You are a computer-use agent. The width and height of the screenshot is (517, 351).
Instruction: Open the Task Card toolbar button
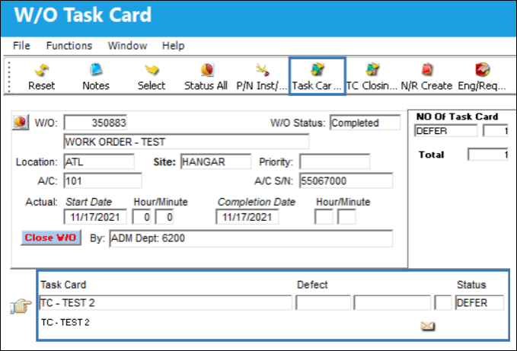coord(318,76)
